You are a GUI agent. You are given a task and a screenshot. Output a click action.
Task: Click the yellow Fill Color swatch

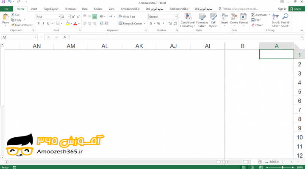tap(68, 24)
